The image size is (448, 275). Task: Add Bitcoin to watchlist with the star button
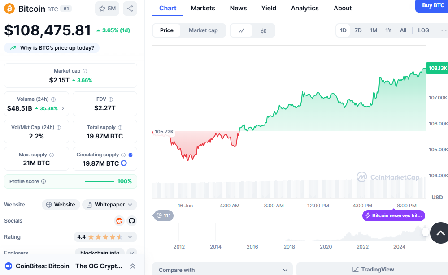coord(107,9)
